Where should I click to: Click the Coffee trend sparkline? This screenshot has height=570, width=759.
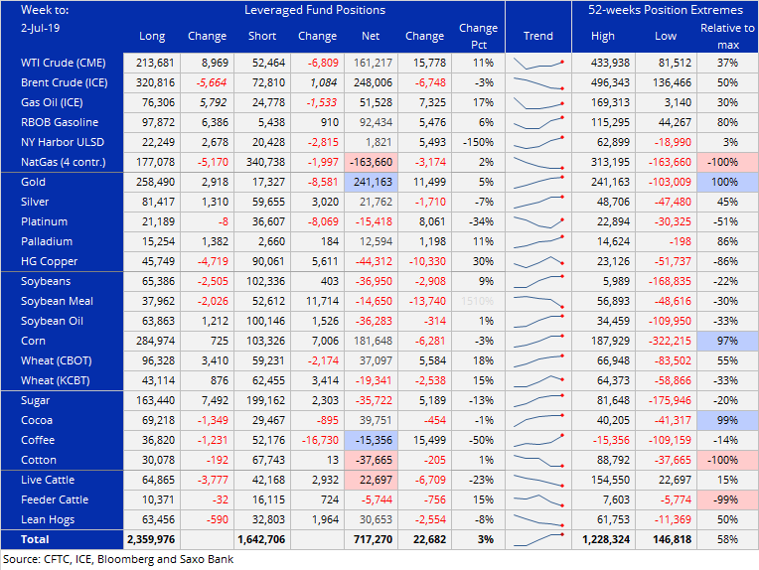[x=538, y=441]
